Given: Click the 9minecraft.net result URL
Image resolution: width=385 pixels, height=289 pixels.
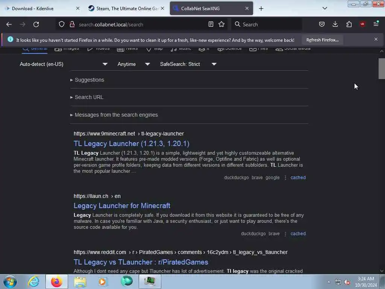Looking at the screenshot, I should (x=129, y=134).
